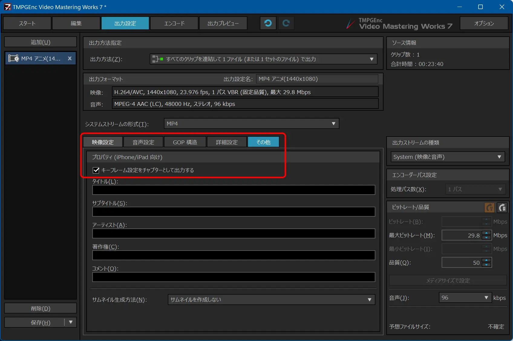Click the 出力設定名 text field
The height and width of the screenshot is (341, 513).
click(x=317, y=79)
